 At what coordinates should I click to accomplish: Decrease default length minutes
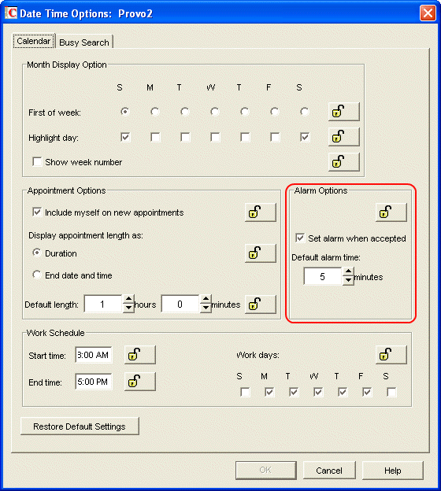[x=206, y=308]
